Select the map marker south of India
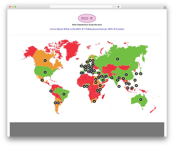 119,86
